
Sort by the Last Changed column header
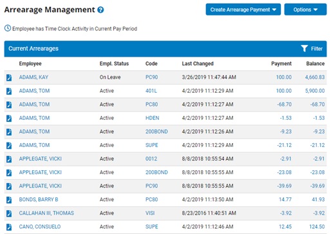[198, 64]
